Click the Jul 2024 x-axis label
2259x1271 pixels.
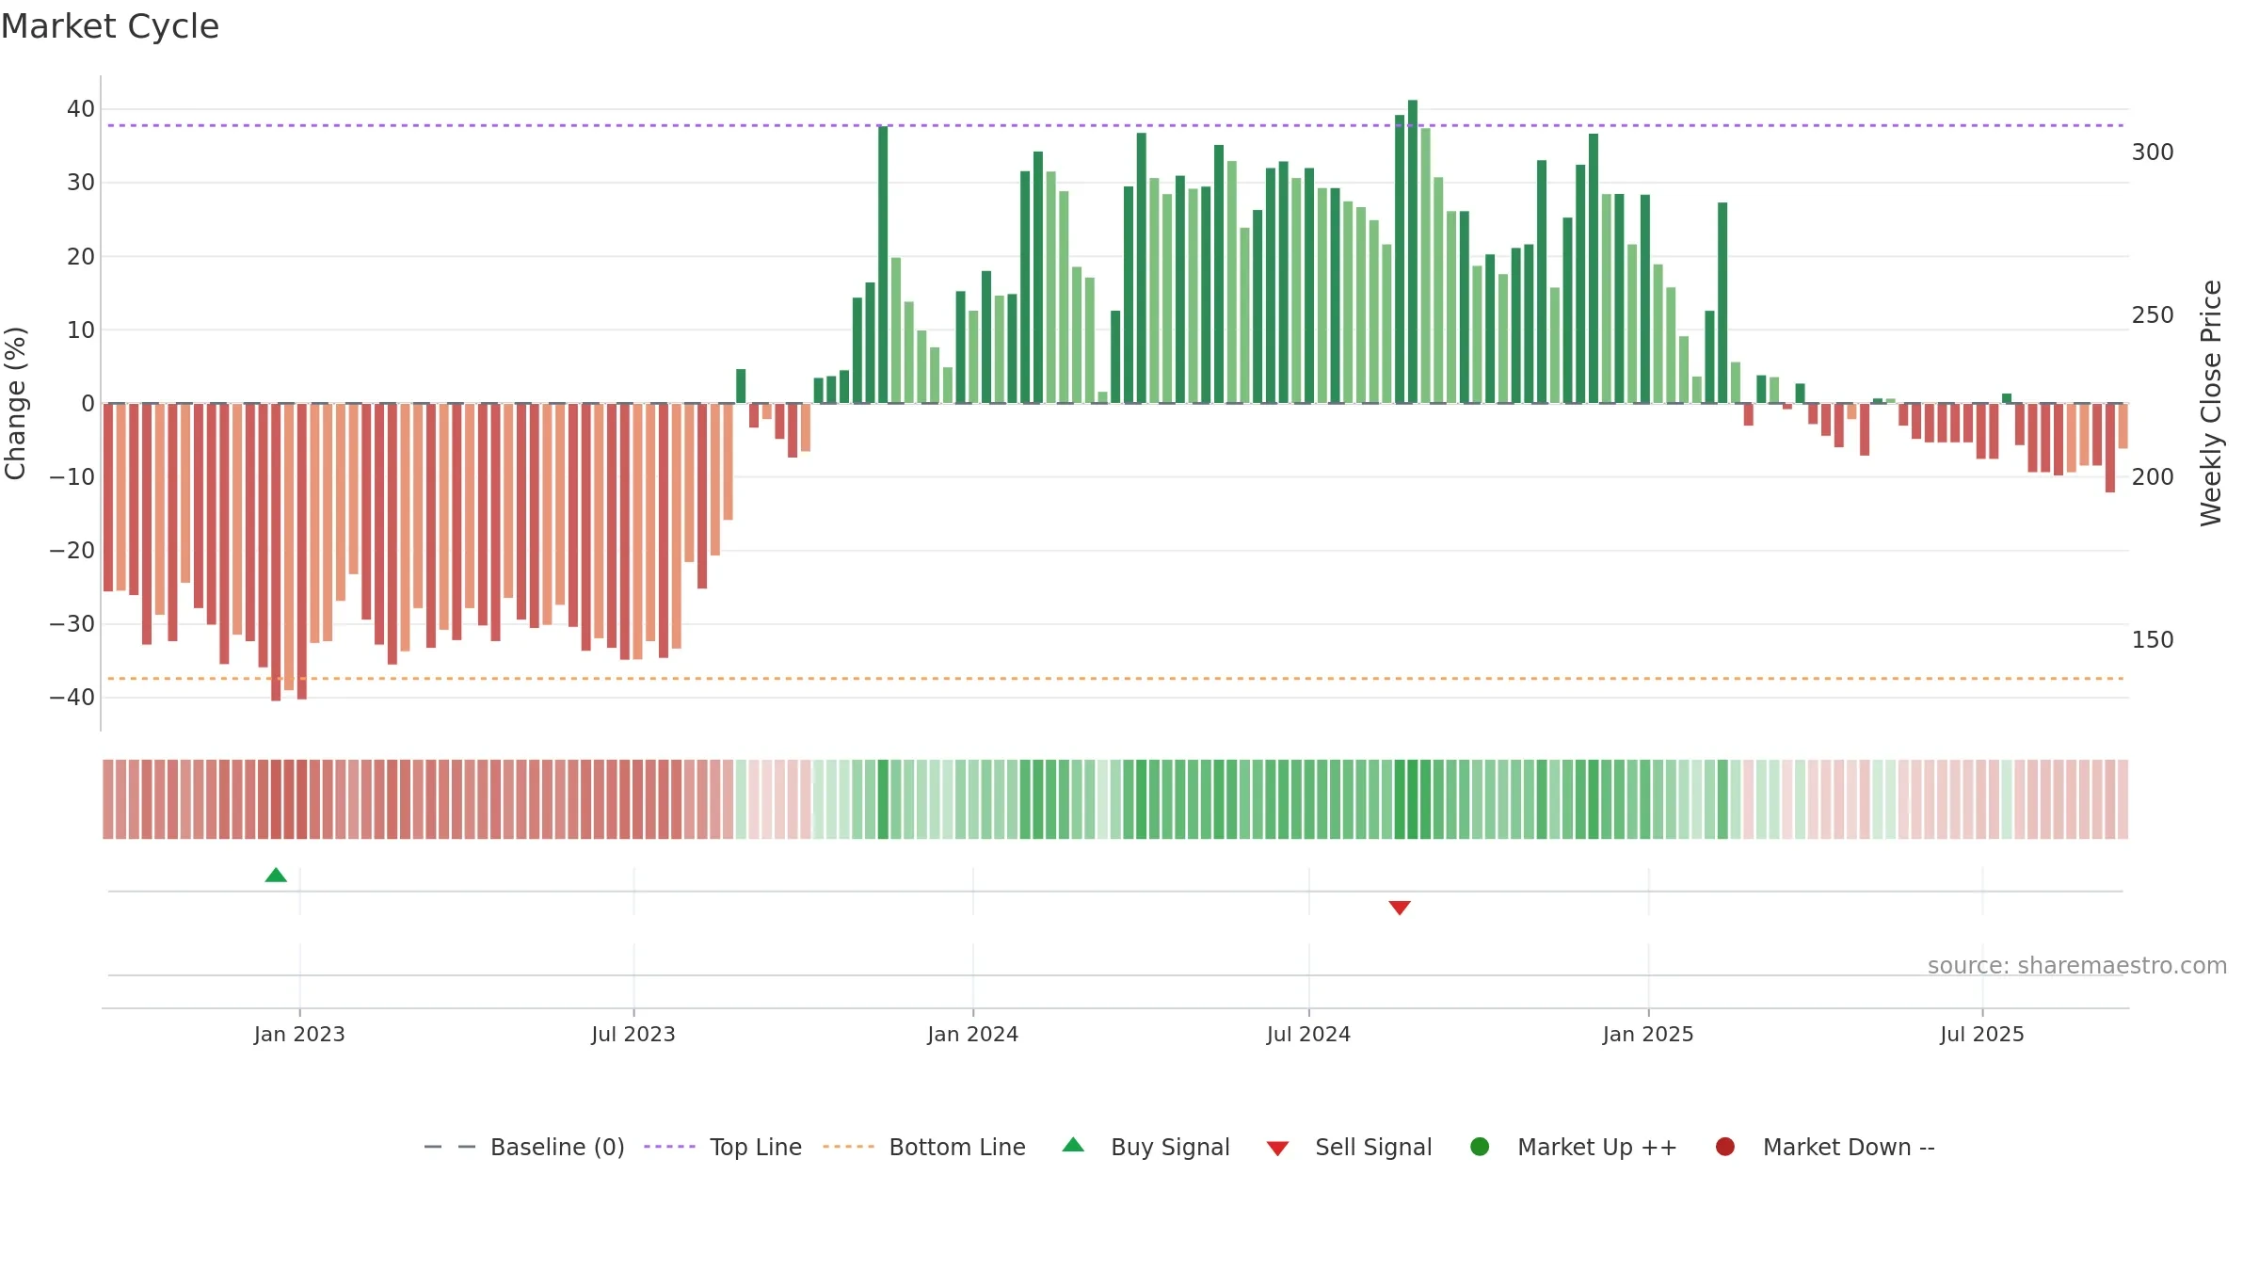[x=1308, y=1035]
